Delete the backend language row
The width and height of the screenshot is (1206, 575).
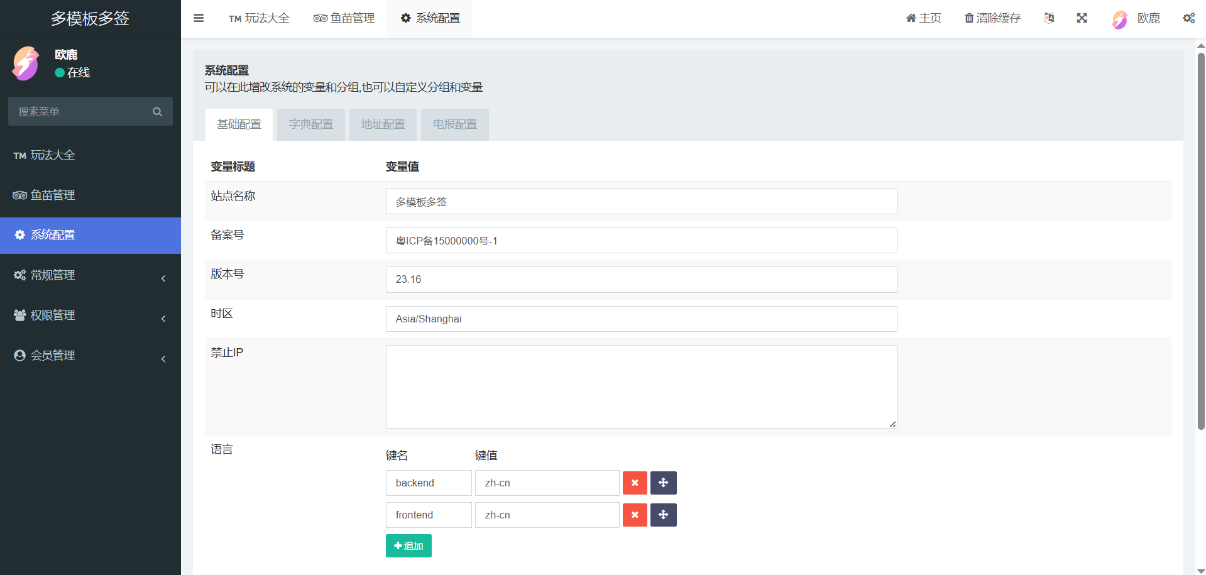[635, 483]
